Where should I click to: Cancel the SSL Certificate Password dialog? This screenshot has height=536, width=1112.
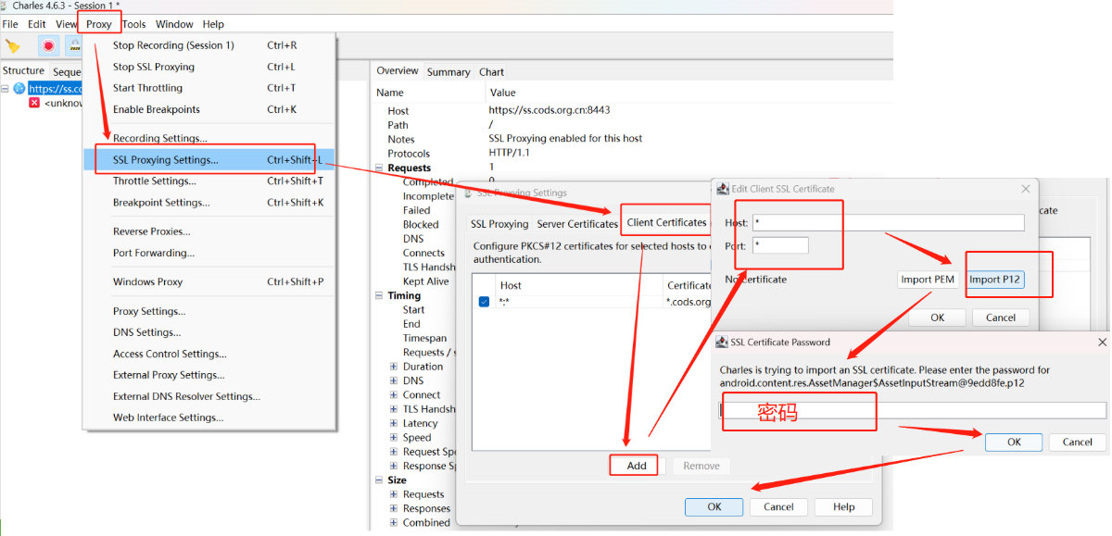pyautogui.click(x=1078, y=442)
